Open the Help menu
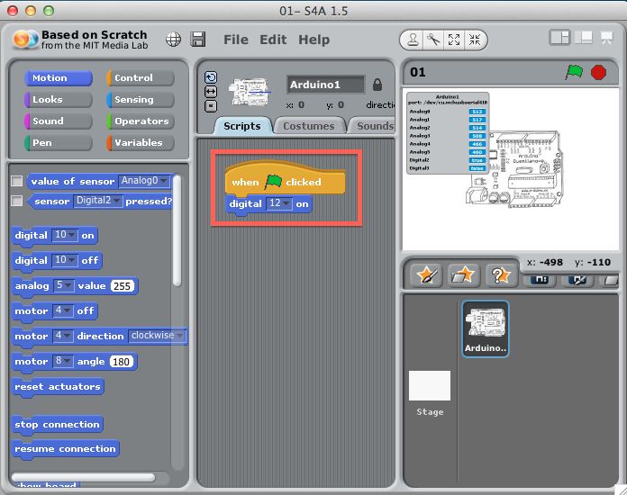The width and height of the screenshot is (627, 495). 313,40
